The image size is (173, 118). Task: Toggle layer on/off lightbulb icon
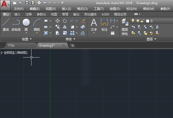coord(133,21)
